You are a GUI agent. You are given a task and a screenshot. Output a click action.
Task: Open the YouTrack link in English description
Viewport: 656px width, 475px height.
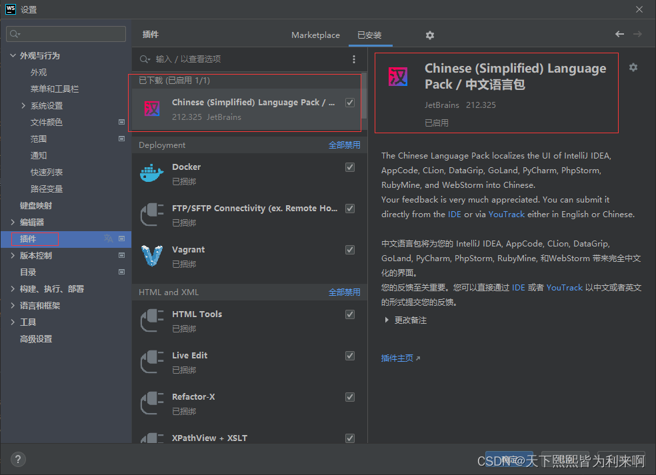point(506,214)
